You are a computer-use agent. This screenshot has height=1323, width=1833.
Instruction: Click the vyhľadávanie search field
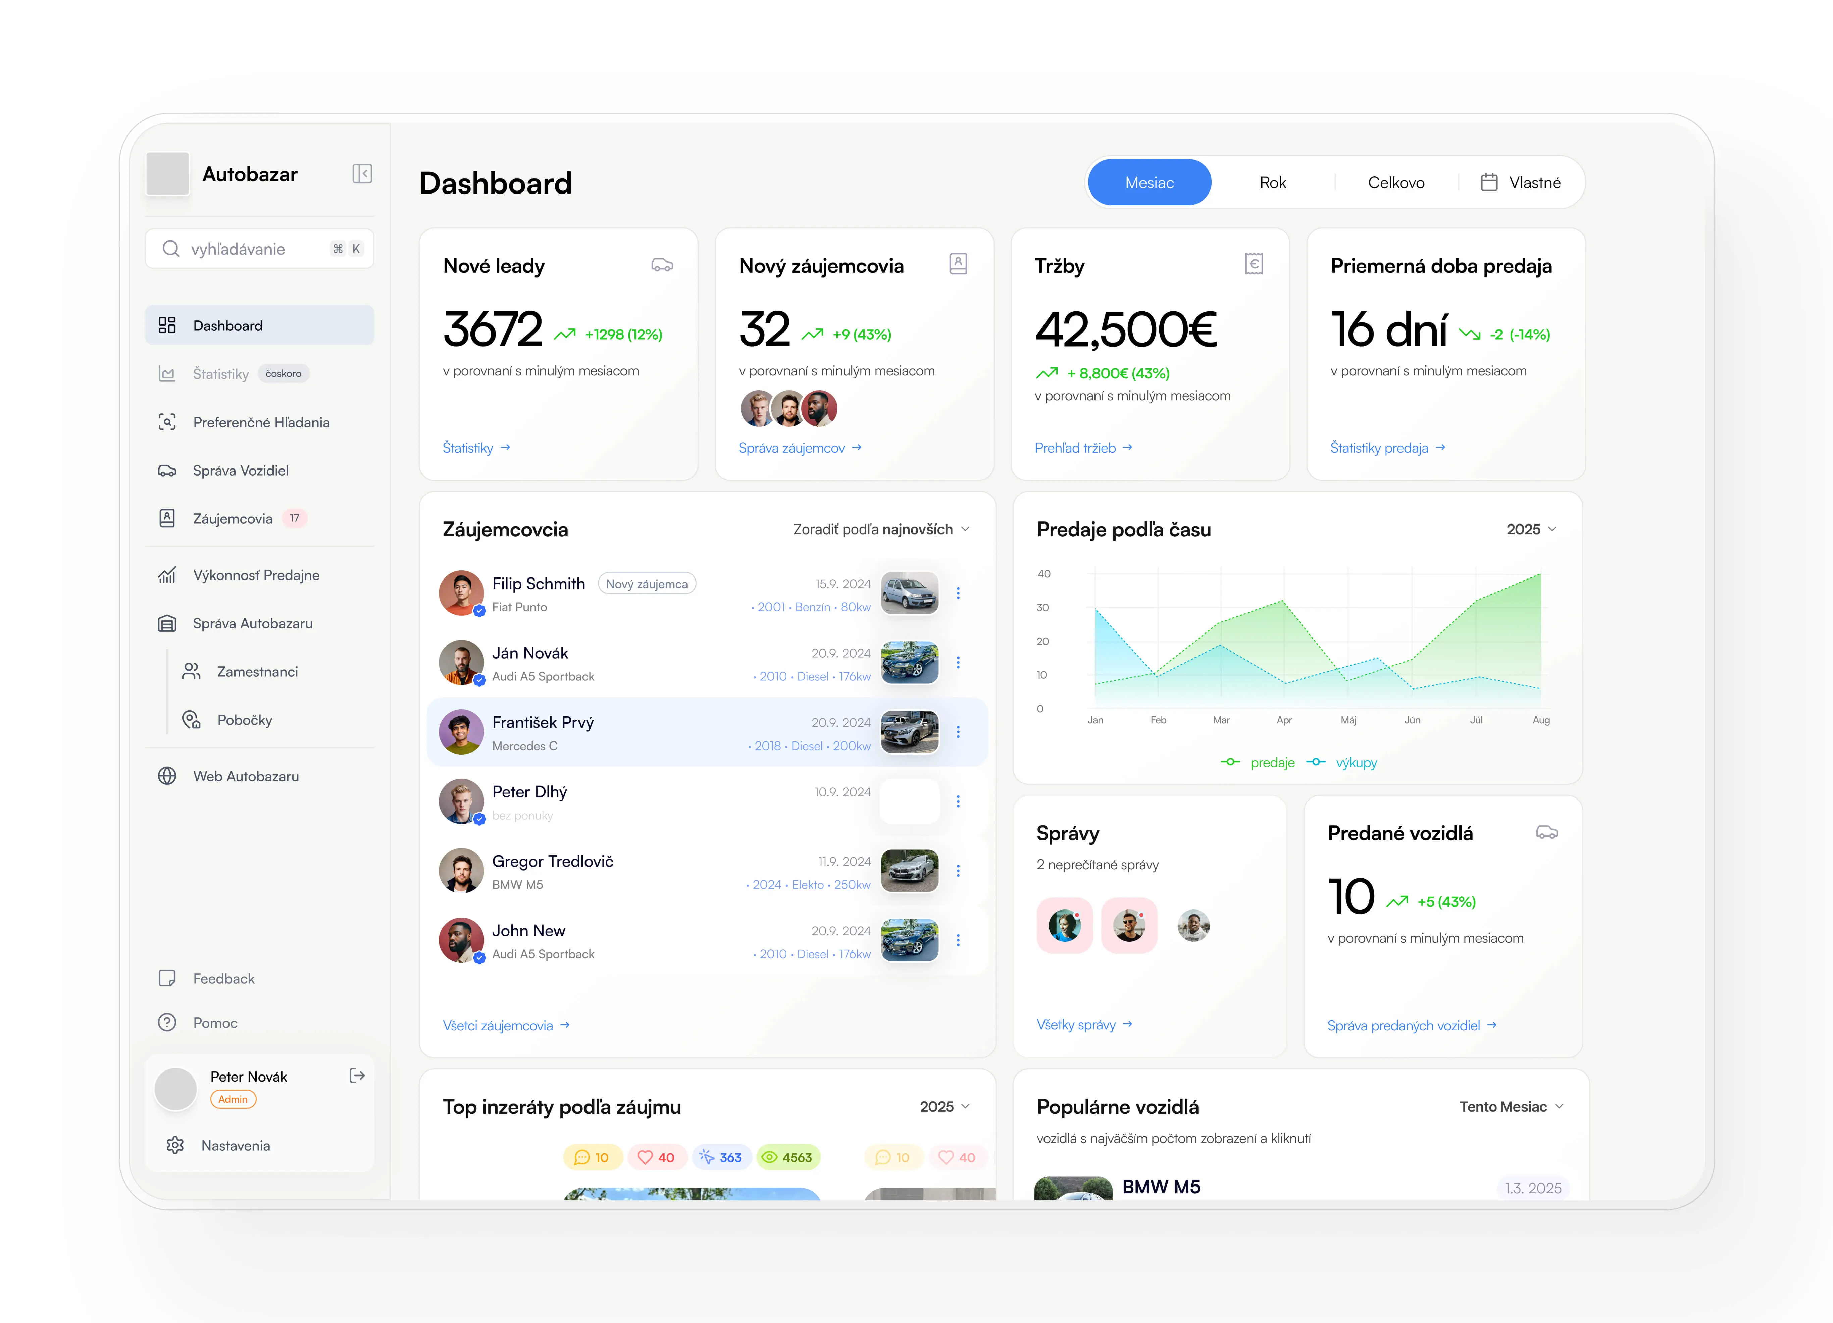click(x=259, y=249)
